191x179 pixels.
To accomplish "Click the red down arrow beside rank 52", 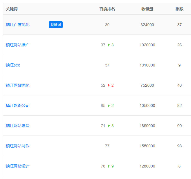I will coord(109,86).
